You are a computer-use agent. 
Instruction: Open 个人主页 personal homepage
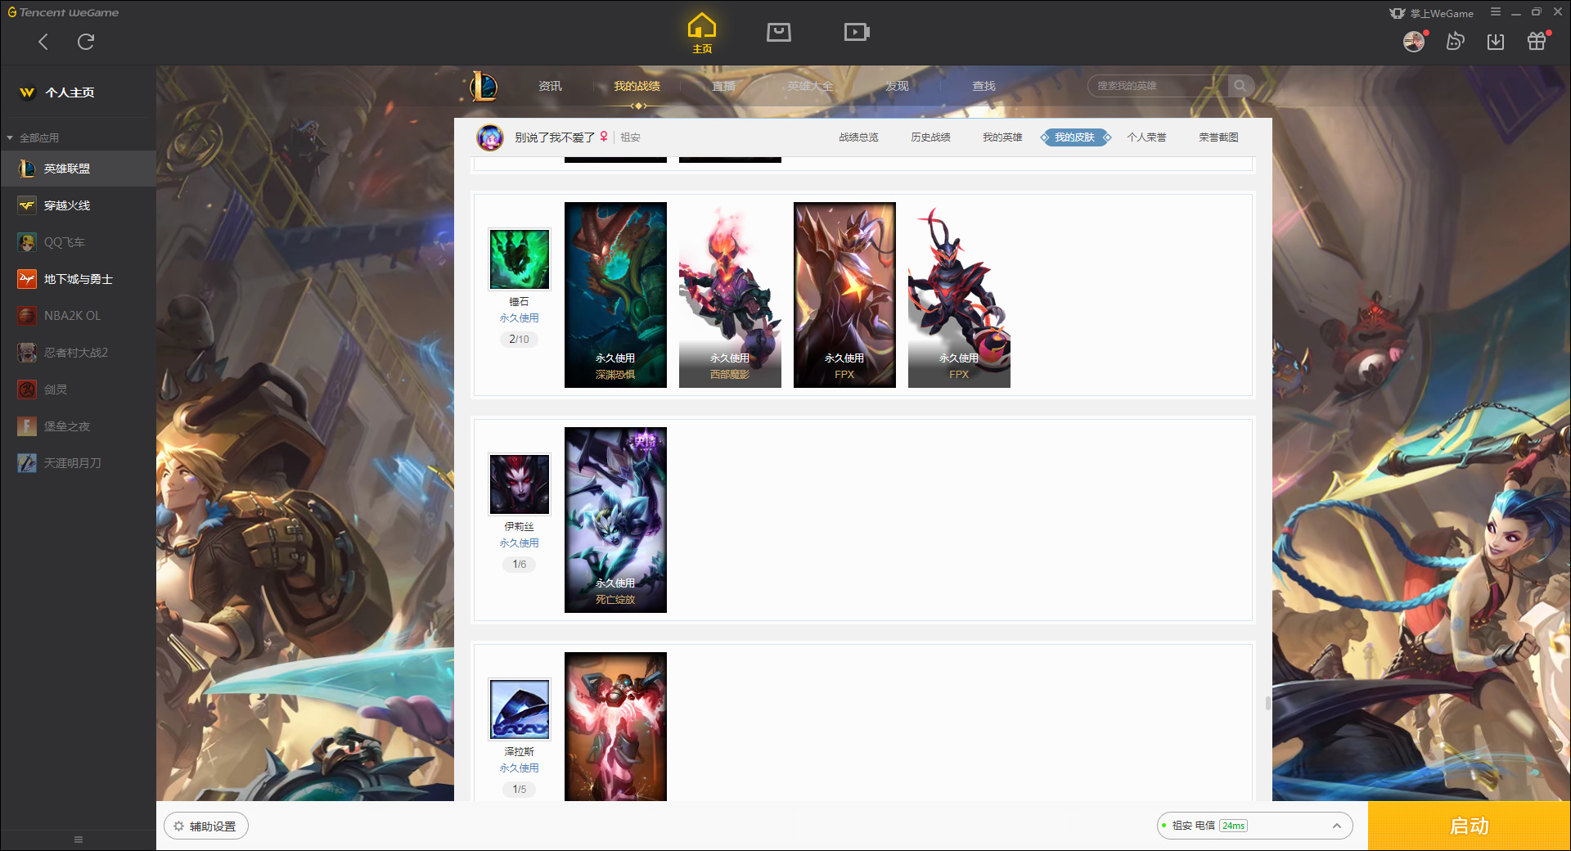point(70,92)
